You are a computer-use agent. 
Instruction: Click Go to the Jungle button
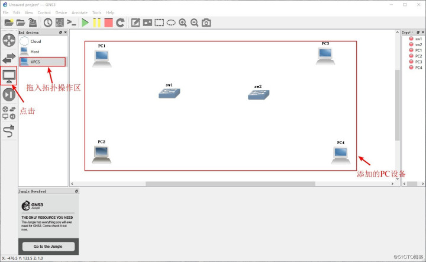48,246
